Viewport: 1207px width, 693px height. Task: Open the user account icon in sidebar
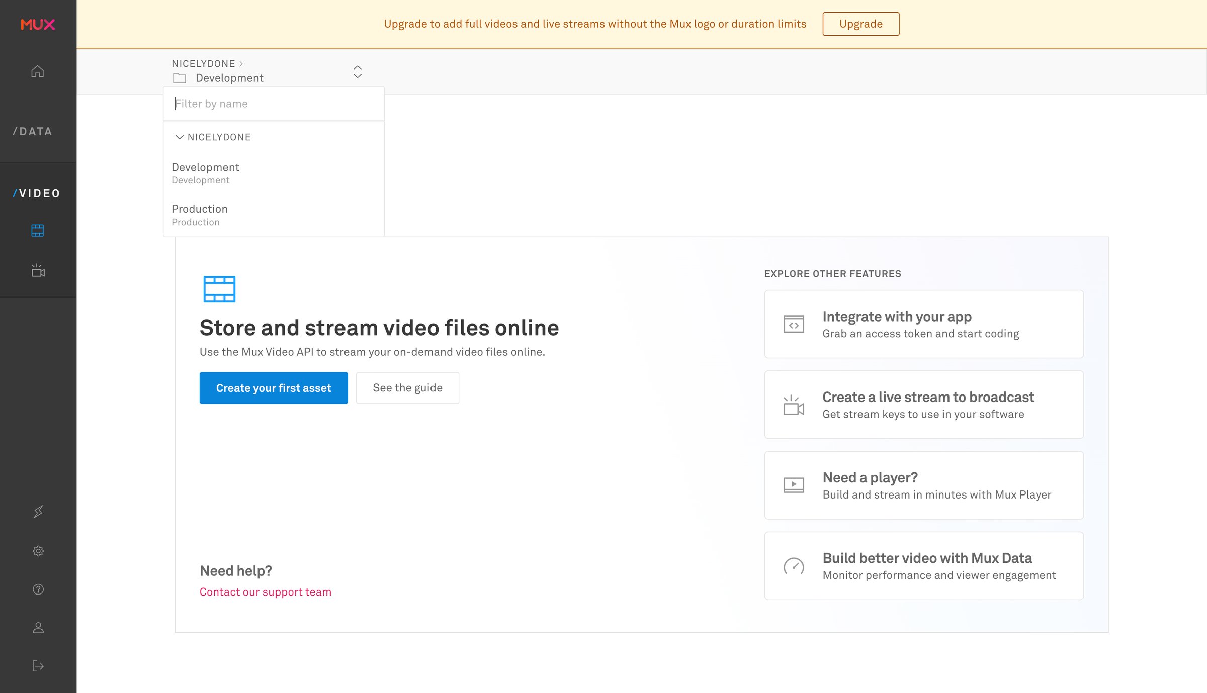coord(38,628)
